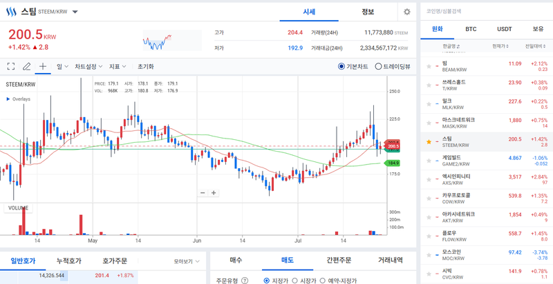
Task: Toggle fullscreen chart icon
Action: [x=11, y=66]
